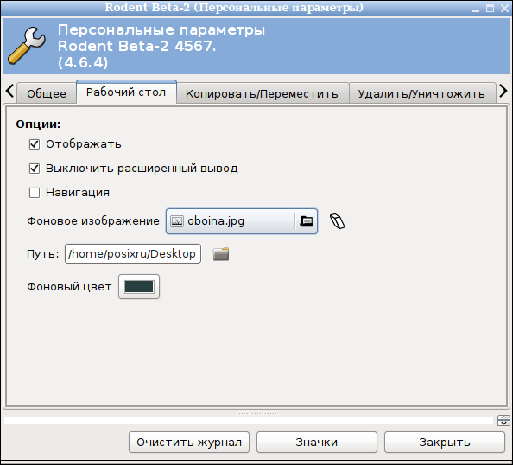Image resolution: width=513 pixels, height=465 pixels.
Task: Click the pane divider grip handle
Action: tap(256, 412)
